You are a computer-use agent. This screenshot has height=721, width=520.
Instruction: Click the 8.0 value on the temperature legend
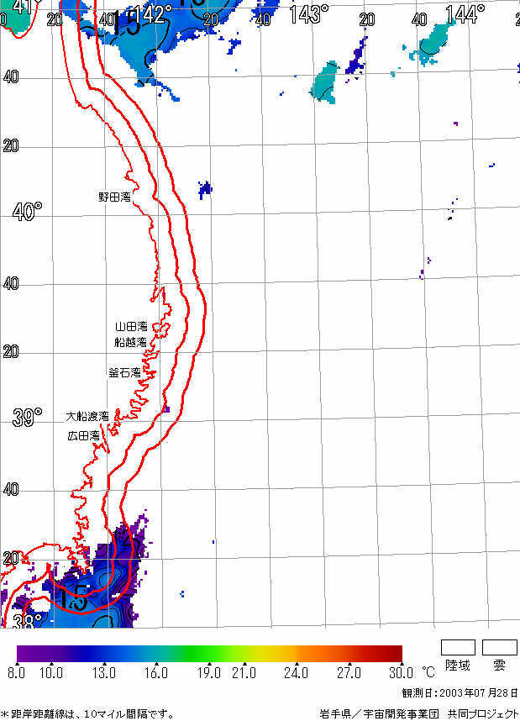click(16, 673)
